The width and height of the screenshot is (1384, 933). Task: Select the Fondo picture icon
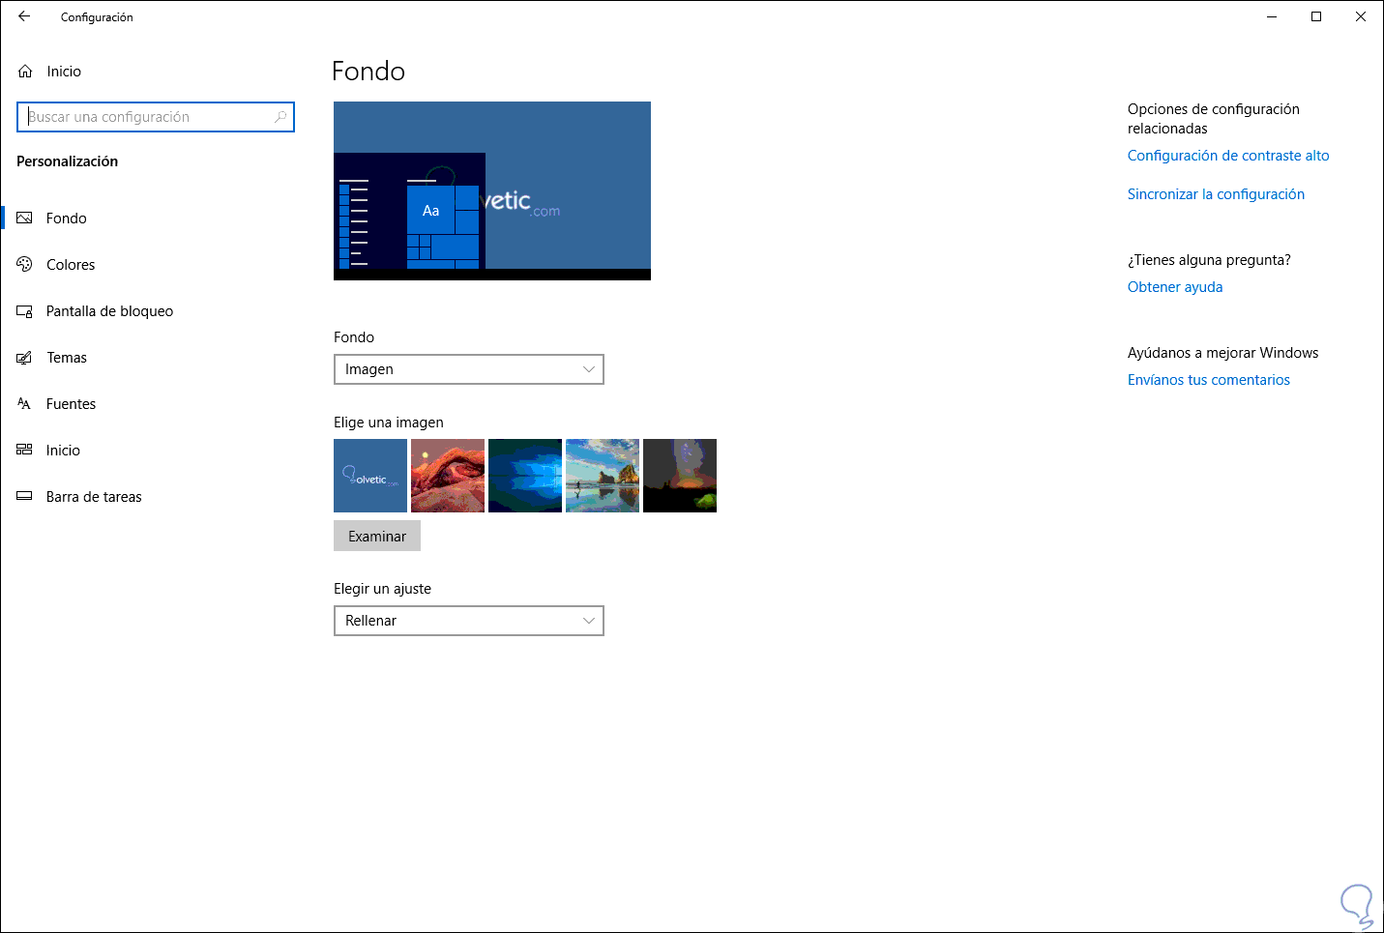pyautogui.click(x=25, y=219)
